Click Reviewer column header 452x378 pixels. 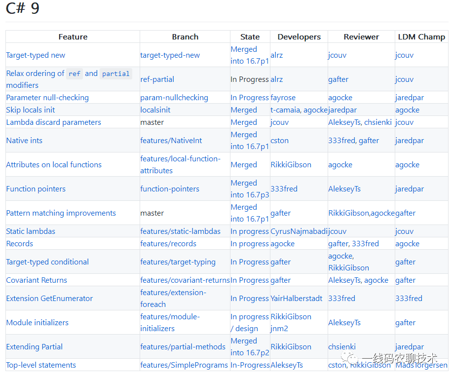pos(361,37)
